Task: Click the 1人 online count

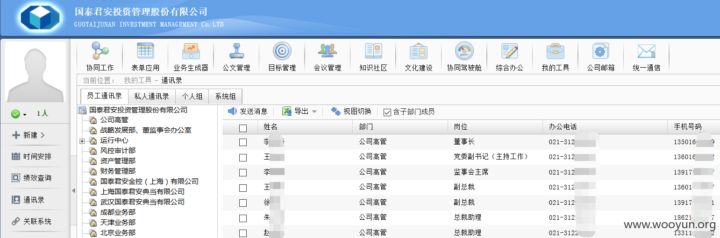Action: pyautogui.click(x=42, y=114)
